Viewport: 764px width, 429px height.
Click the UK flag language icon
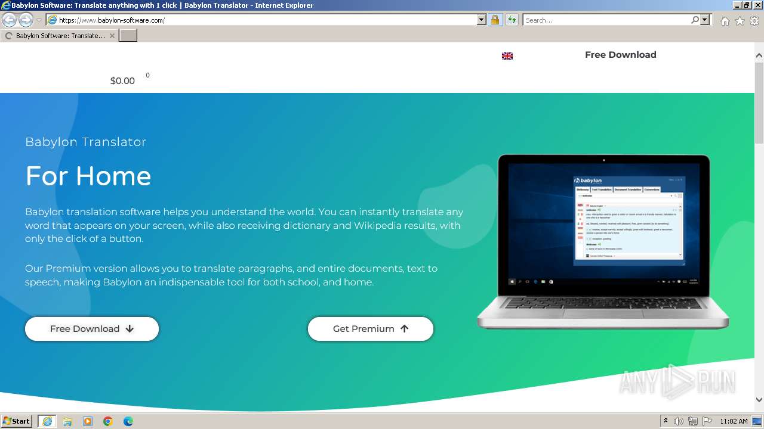click(x=507, y=56)
